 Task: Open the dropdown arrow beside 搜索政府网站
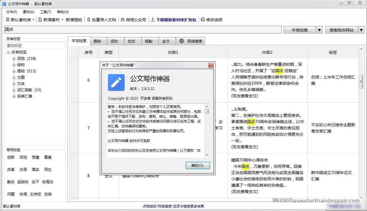pos(361,30)
